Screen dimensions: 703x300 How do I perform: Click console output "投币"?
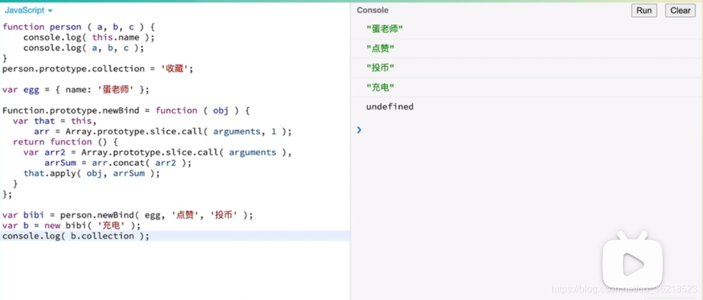pos(380,68)
